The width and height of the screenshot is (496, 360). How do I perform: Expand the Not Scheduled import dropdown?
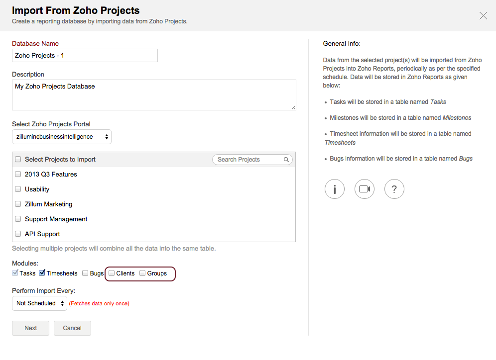(x=39, y=303)
